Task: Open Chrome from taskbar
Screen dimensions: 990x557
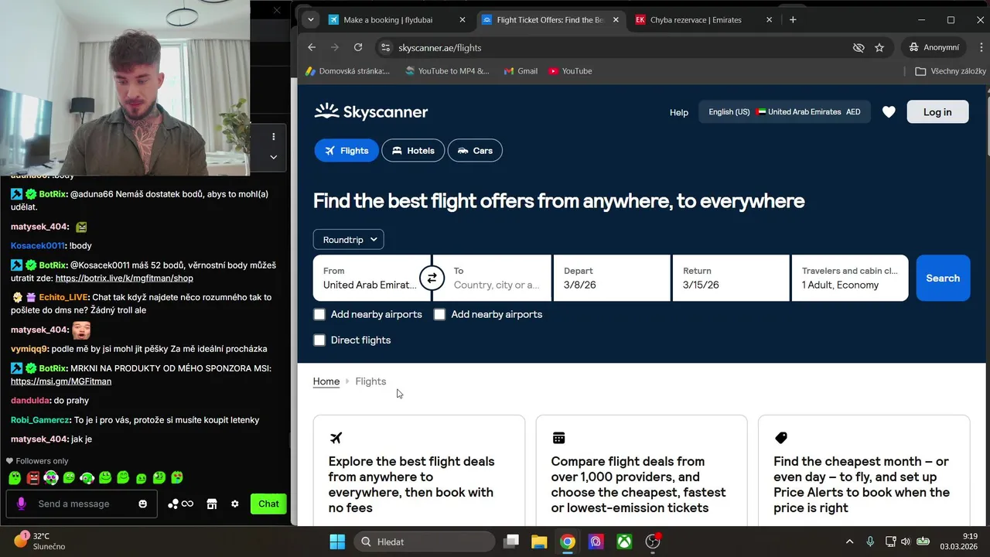Action: pyautogui.click(x=568, y=542)
